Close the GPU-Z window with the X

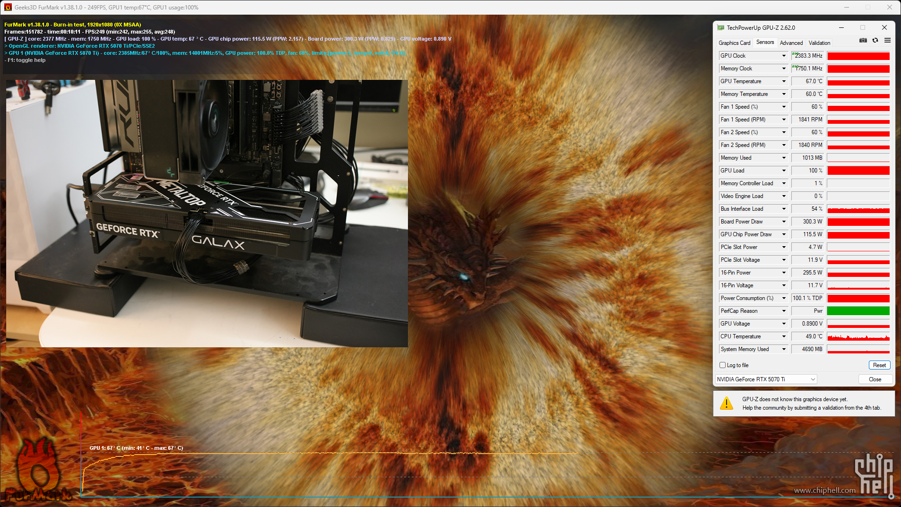[x=884, y=27]
